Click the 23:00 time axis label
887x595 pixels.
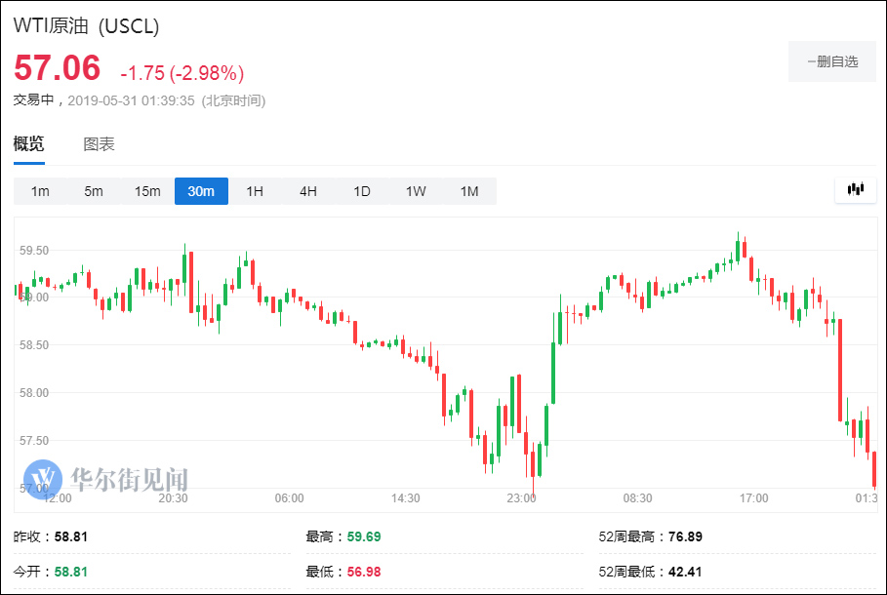[521, 498]
